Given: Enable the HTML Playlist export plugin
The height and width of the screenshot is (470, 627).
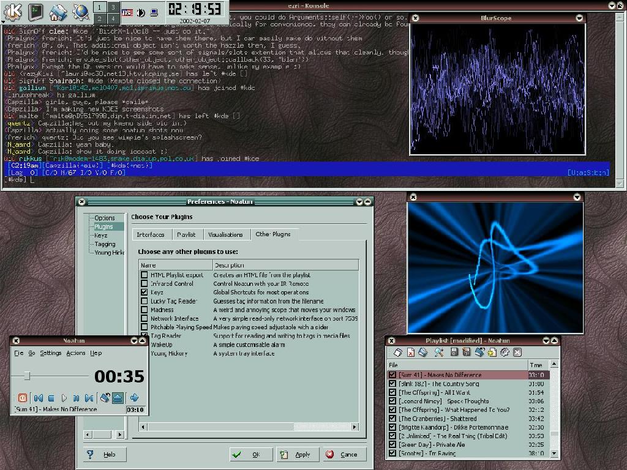Looking at the screenshot, I should 145,275.
